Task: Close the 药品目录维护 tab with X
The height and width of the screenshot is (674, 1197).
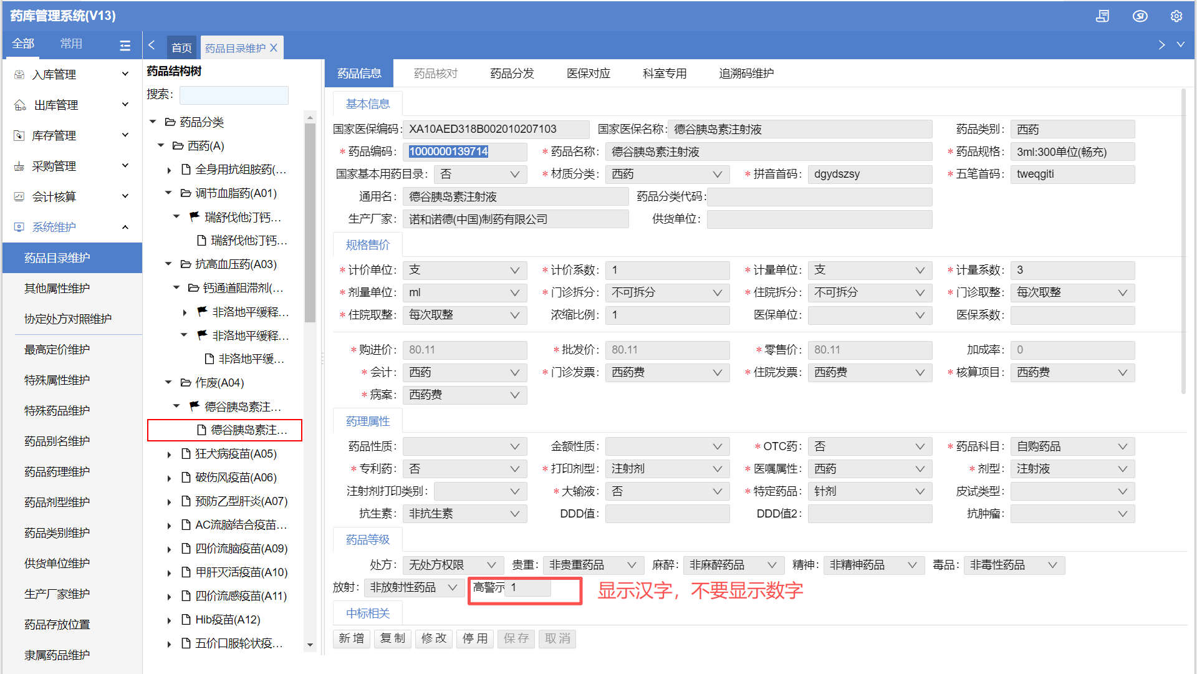Action: click(x=274, y=48)
